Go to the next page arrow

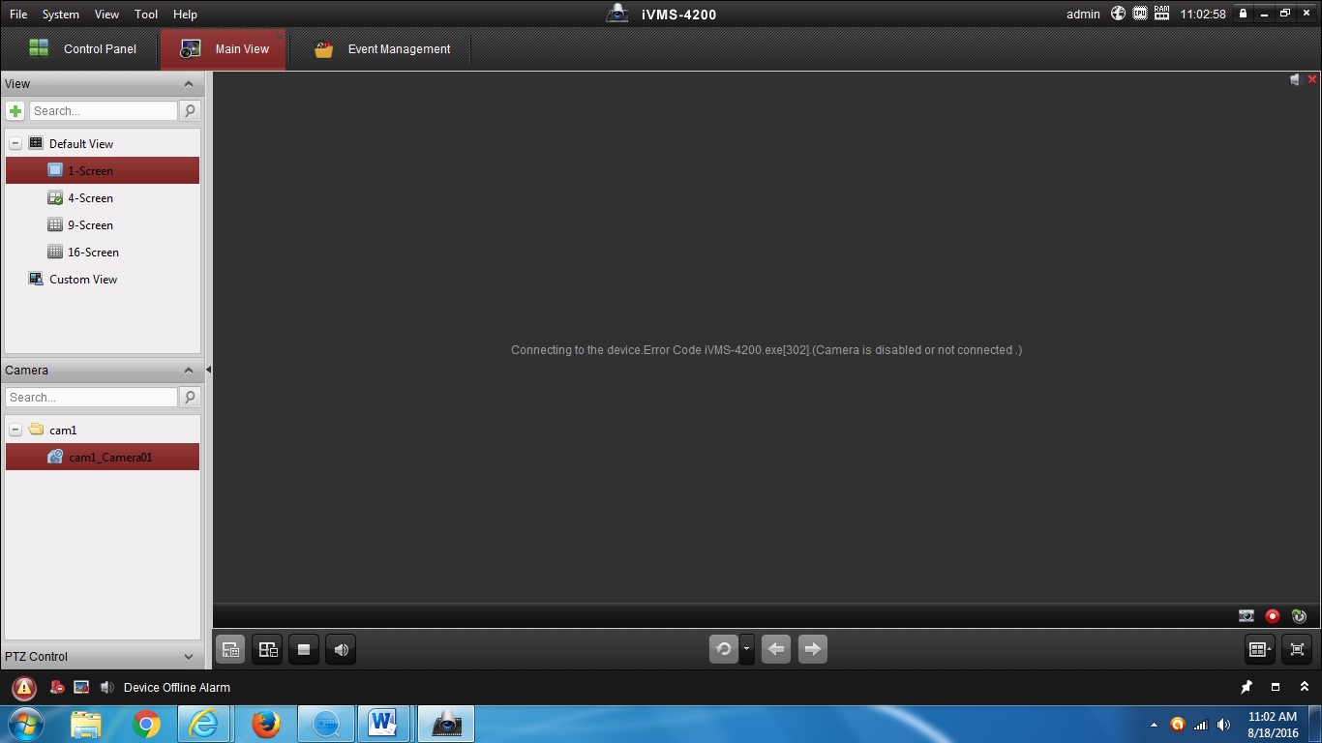pos(813,650)
